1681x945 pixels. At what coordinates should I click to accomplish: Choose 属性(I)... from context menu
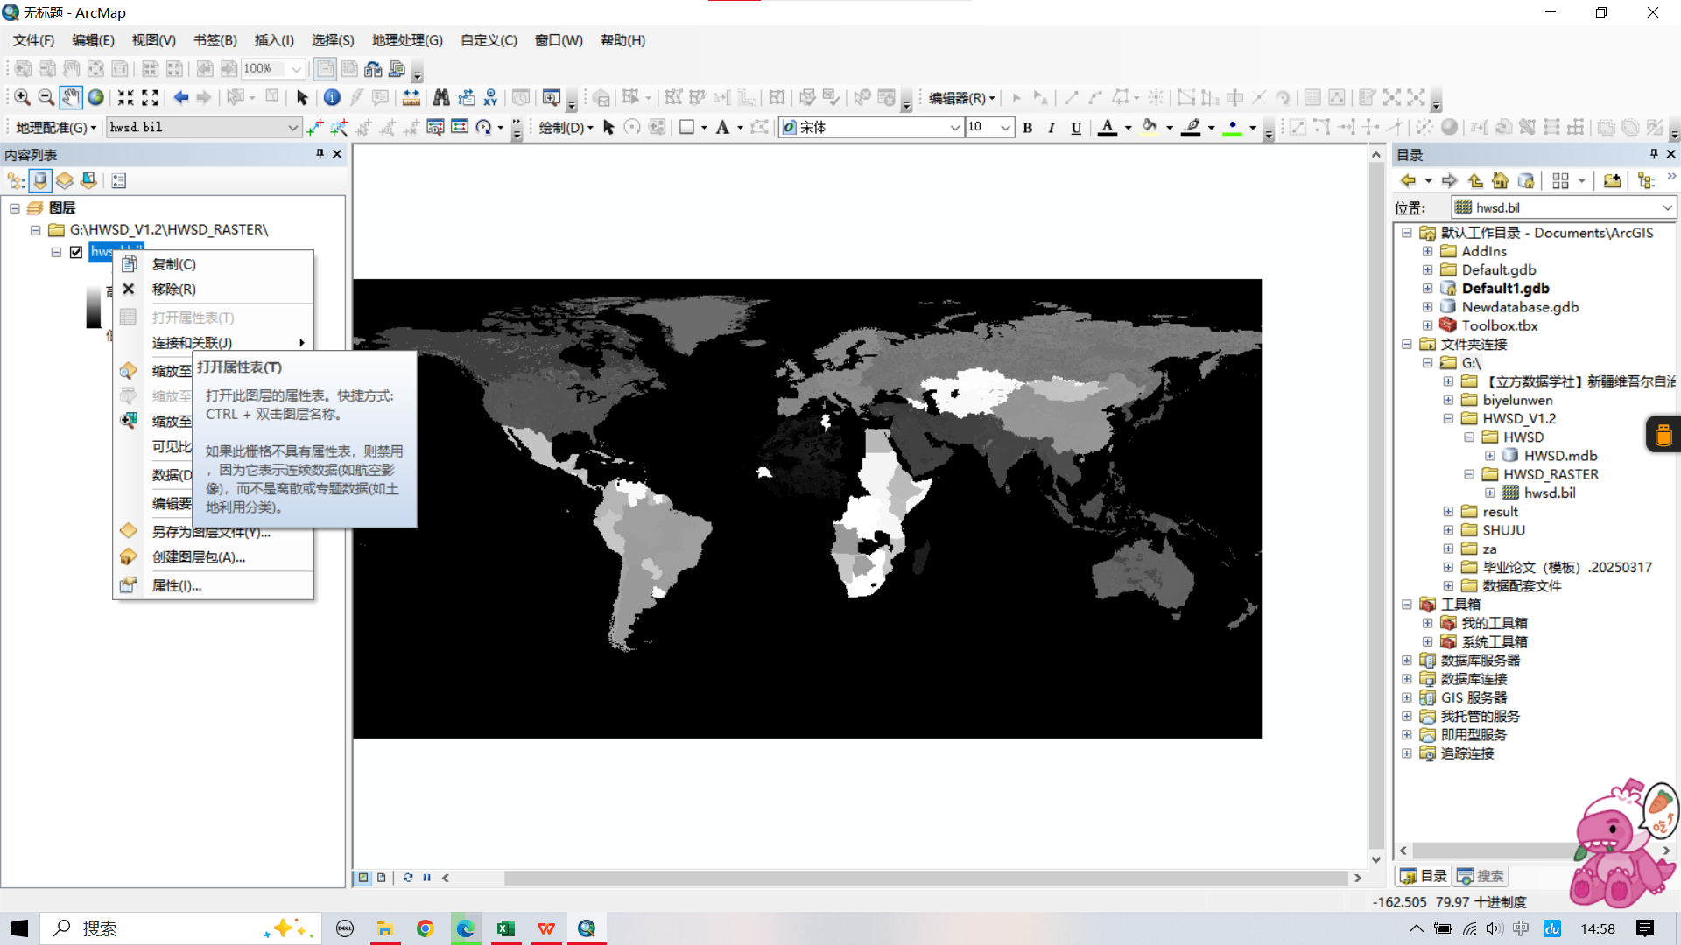[177, 585]
